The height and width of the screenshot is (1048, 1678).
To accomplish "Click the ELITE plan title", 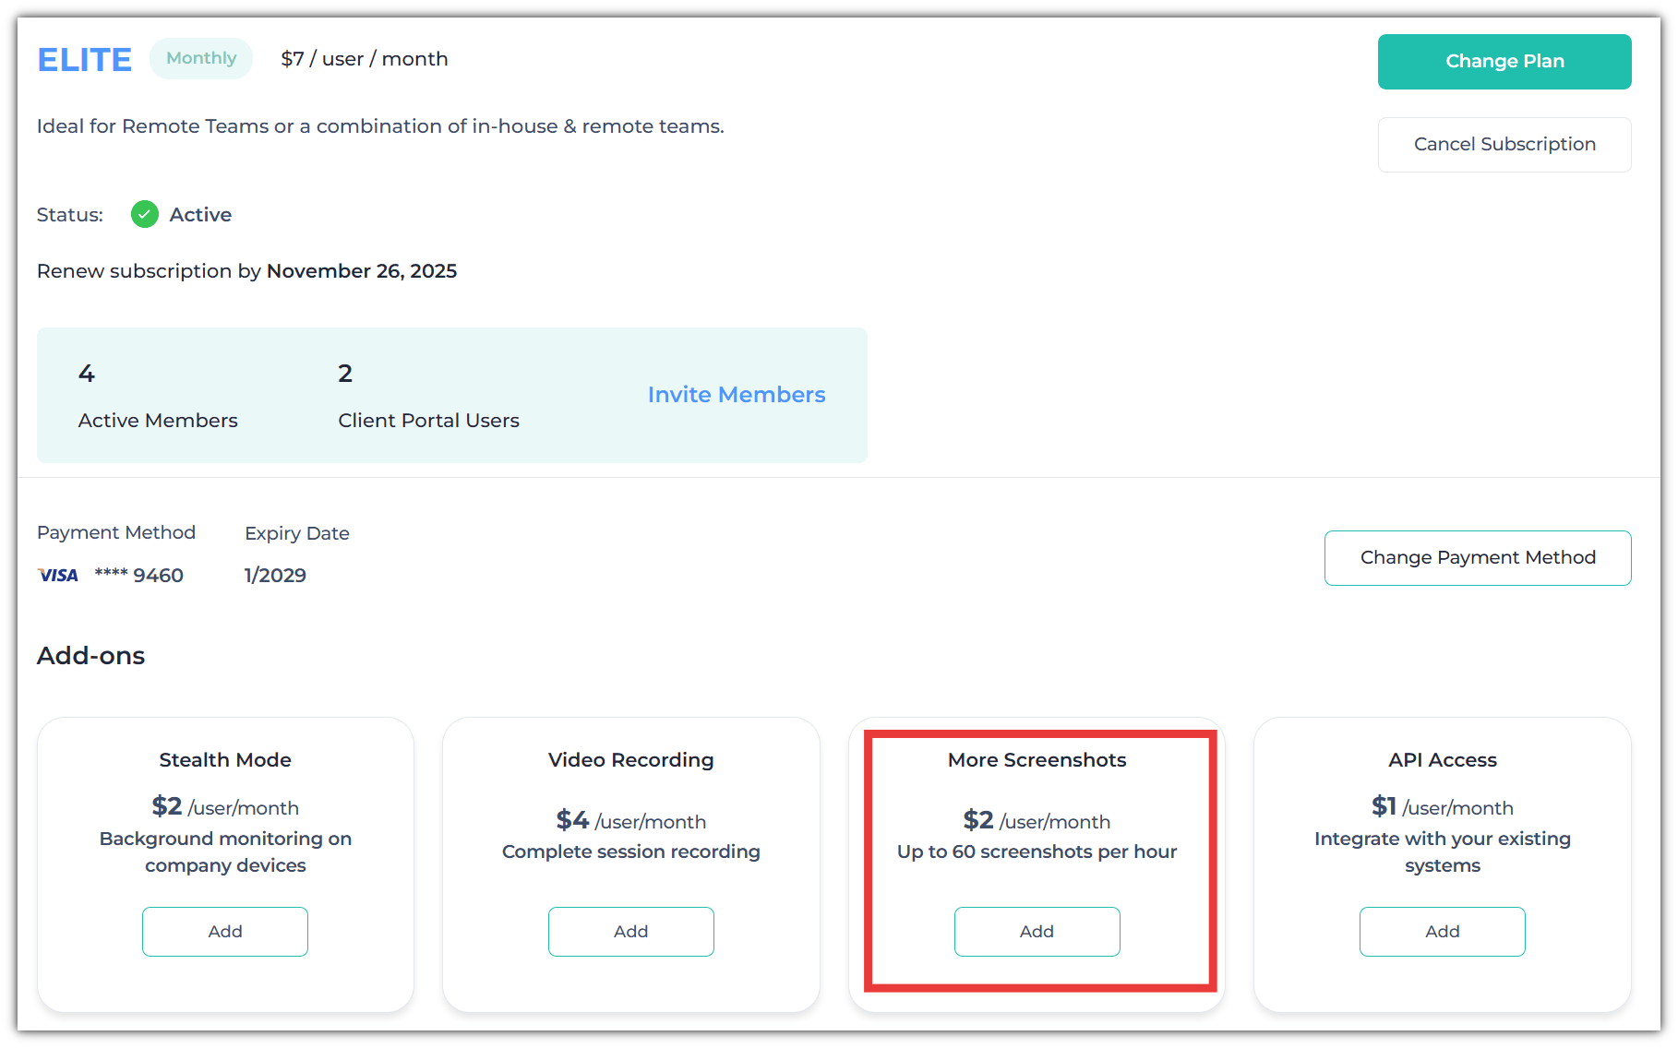I will [x=84, y=60].
